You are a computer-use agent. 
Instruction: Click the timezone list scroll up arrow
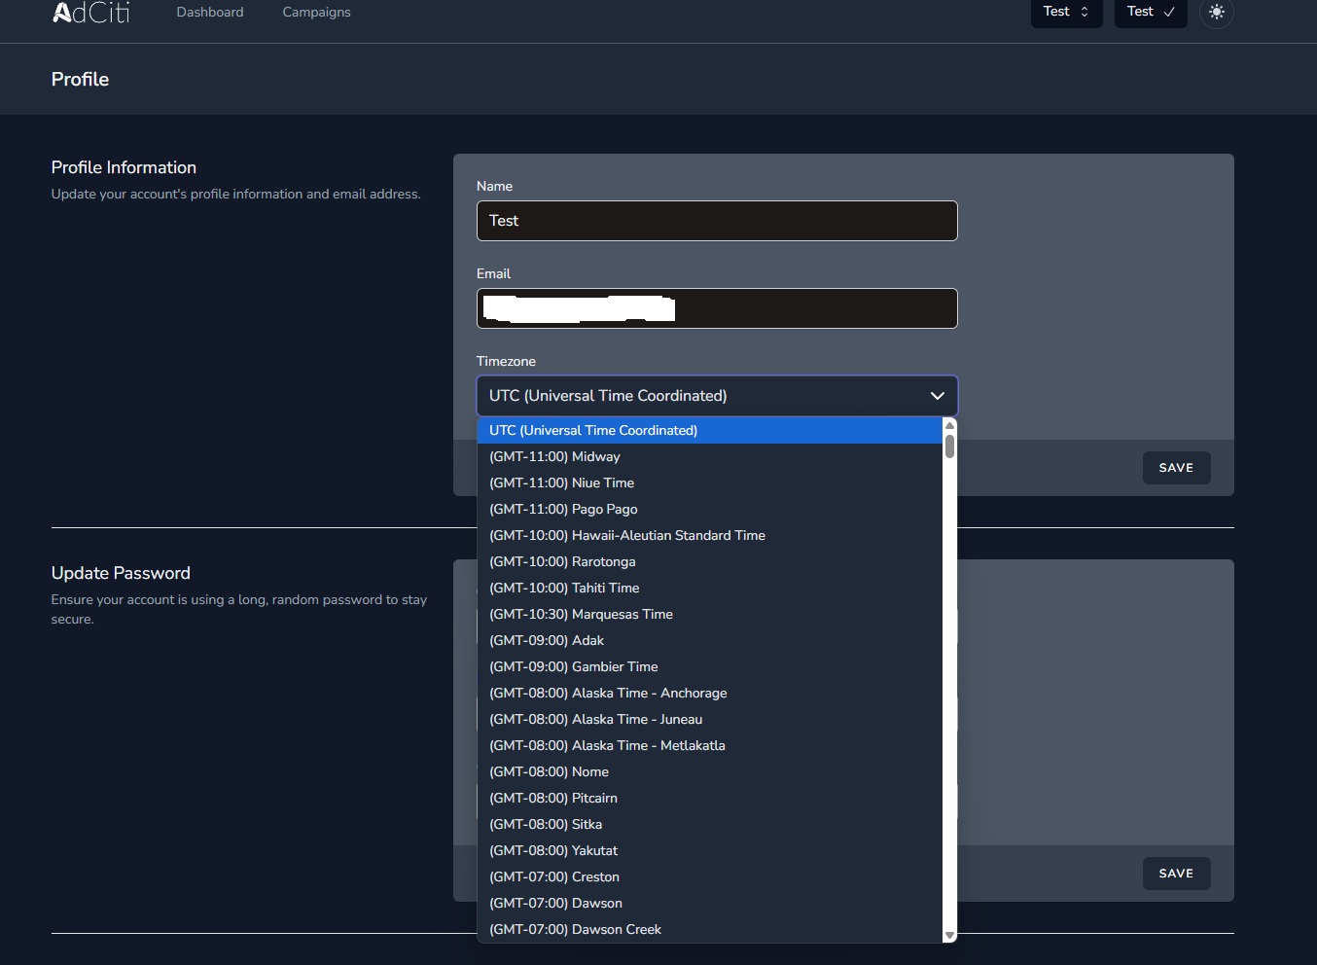click(949, 426)
